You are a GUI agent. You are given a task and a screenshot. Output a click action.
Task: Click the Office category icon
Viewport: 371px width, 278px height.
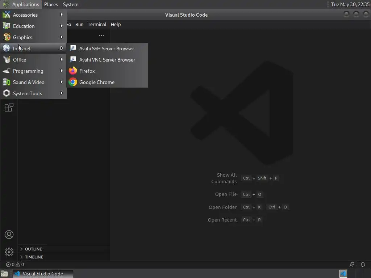[x=7, y=60]
